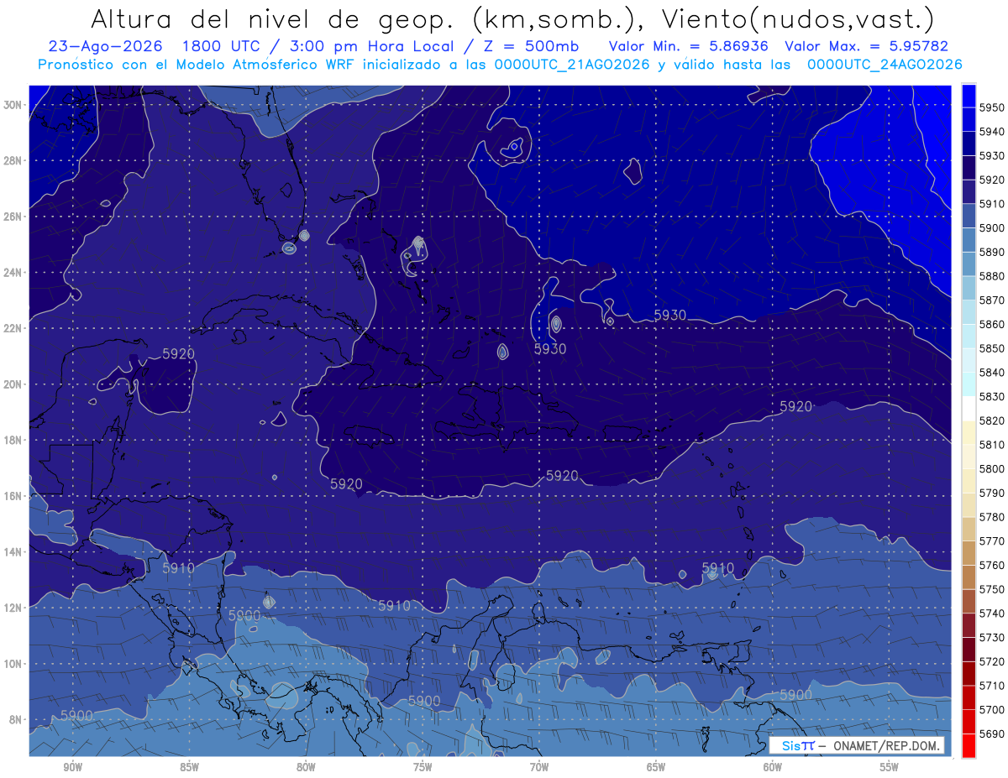Click the 5870 label on the color scale
The image size is (1008, 778).
991,300
